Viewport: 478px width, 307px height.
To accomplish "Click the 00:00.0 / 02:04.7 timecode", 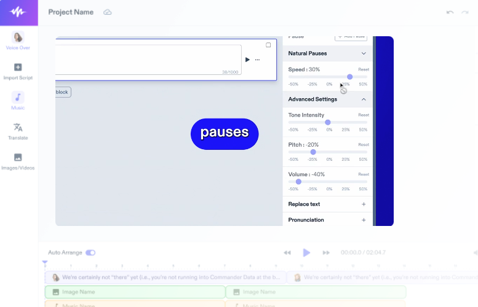I will [x=363, y=253].
